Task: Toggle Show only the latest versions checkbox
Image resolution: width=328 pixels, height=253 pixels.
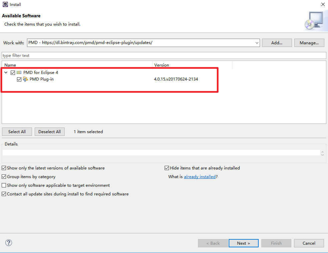Action: [x=4, y=168]
